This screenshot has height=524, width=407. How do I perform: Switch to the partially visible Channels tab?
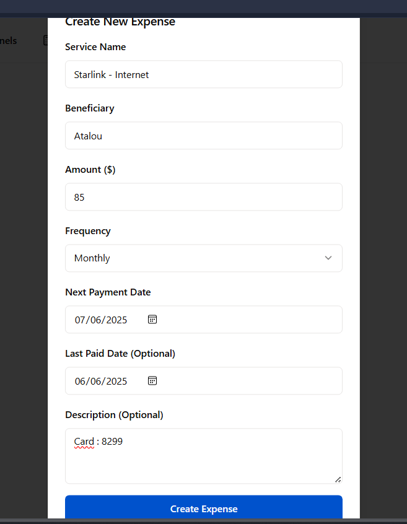(9, 41)
